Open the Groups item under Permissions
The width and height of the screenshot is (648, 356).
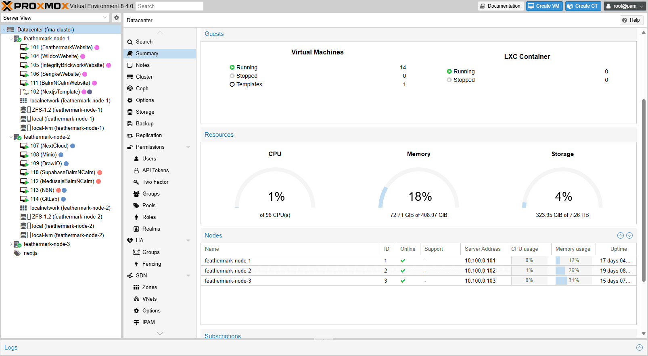160,194
